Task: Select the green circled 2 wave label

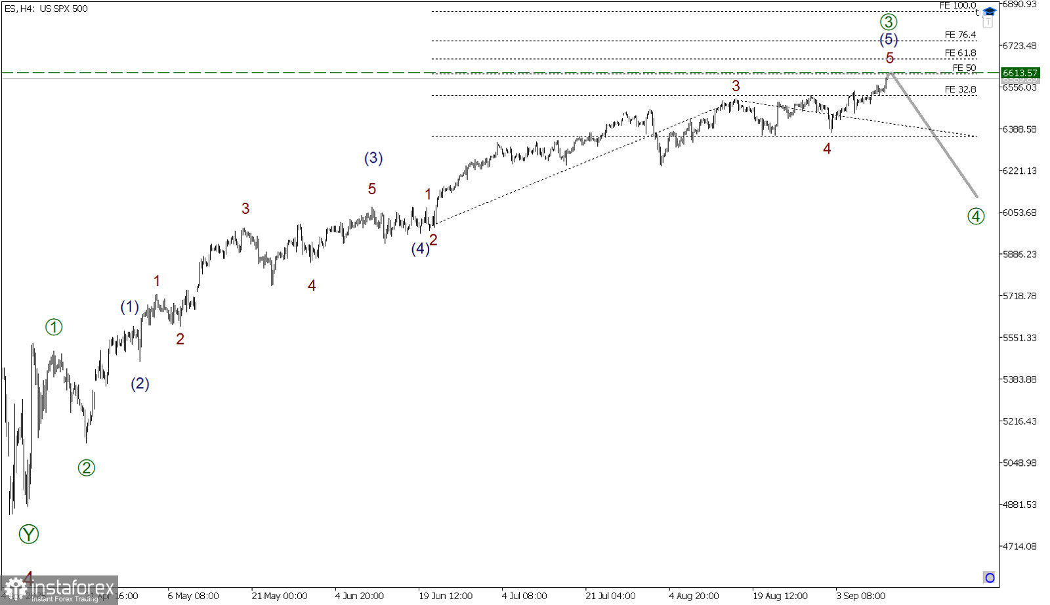Action: pyautogui.click(x=87, y=468)
